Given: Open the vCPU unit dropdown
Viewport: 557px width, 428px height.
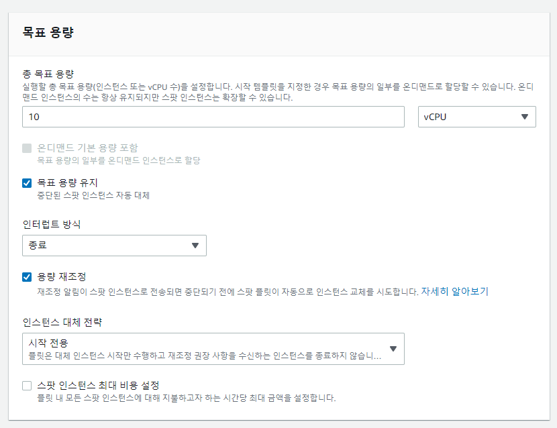Looking at the screenshot, I should click(x=476, y=117).
